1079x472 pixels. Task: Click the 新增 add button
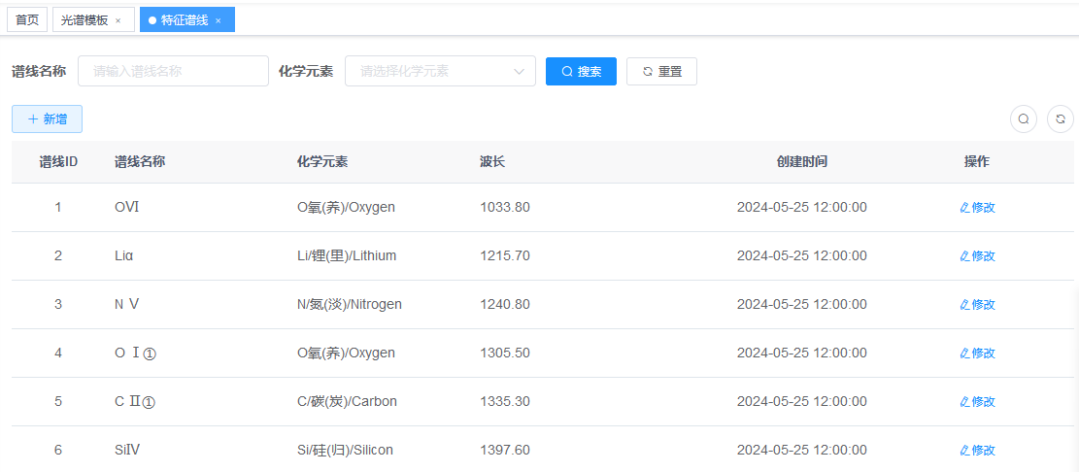pyautogui.click(x=47, y=118)
